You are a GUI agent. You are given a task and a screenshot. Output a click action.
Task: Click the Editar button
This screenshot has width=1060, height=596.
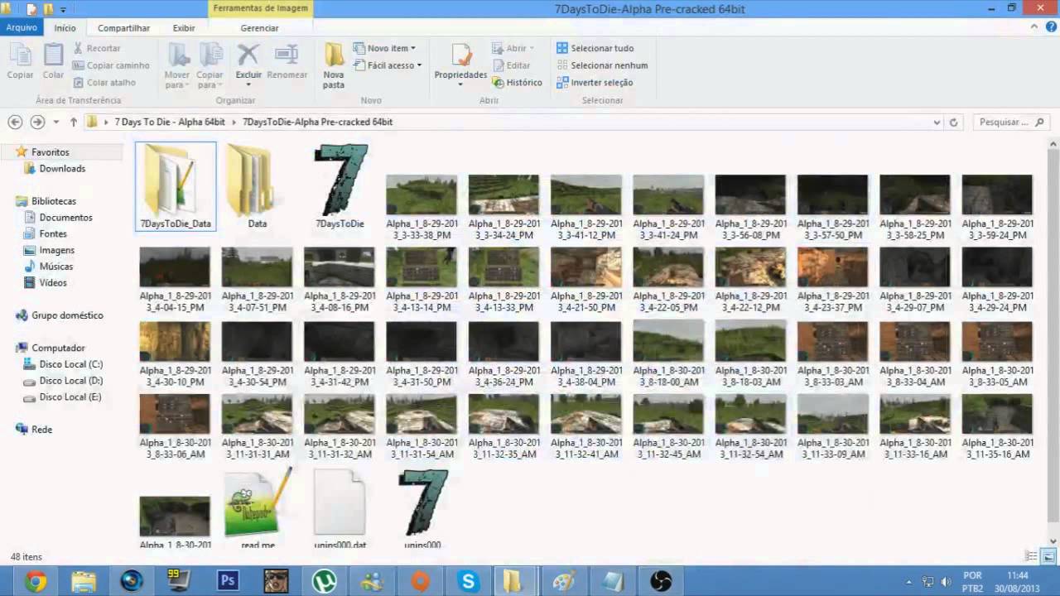(512, 65)
